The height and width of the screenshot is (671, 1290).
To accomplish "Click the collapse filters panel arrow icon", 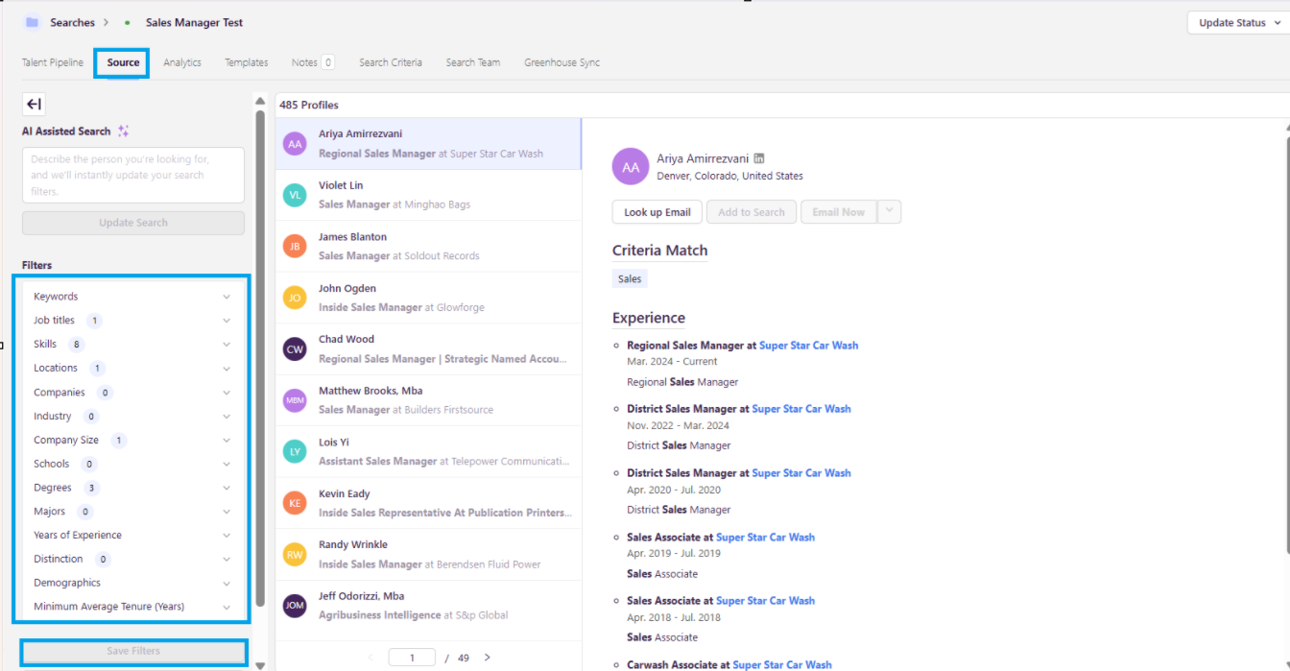I will [x=34, y=105].
